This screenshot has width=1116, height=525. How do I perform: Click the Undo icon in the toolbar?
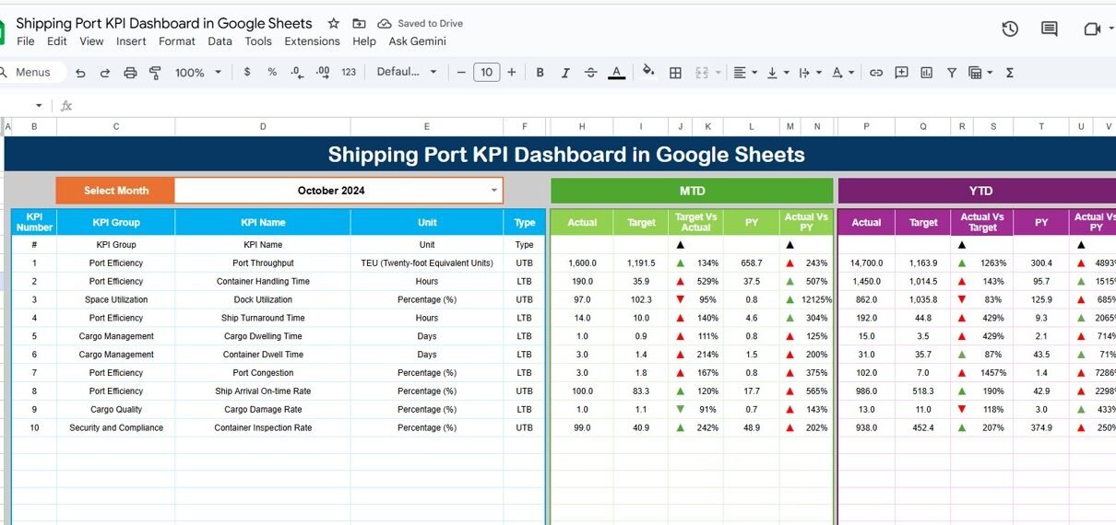81,73
